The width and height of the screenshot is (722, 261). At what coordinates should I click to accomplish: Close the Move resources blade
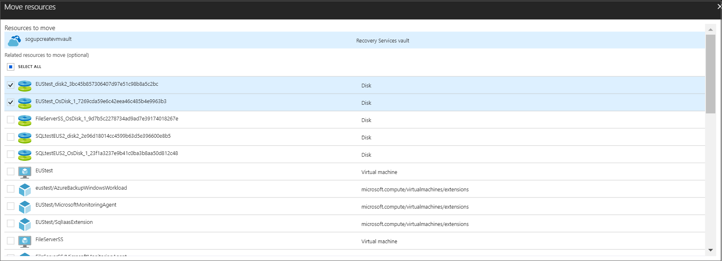point(719,7)
